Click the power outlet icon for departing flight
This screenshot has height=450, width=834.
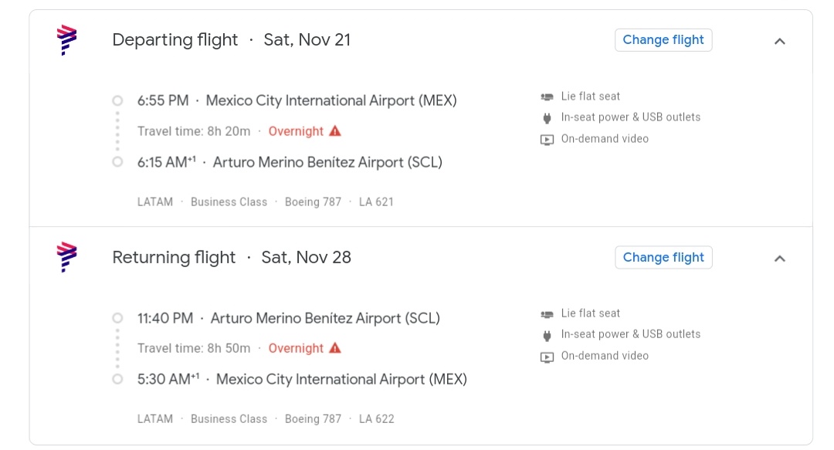click(548, 118)
